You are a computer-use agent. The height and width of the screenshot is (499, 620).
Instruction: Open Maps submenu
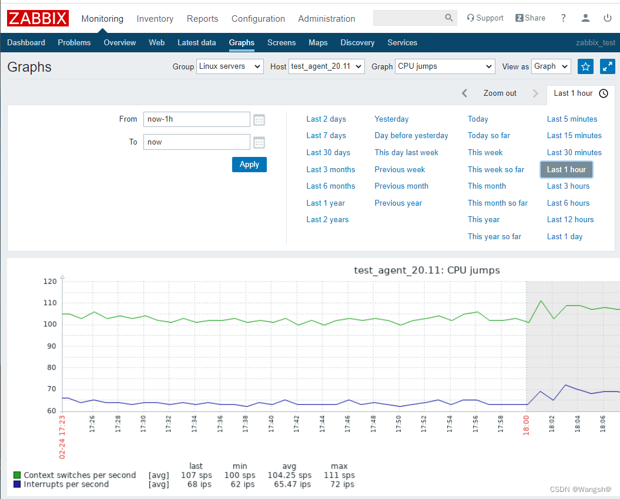point(318,42)
